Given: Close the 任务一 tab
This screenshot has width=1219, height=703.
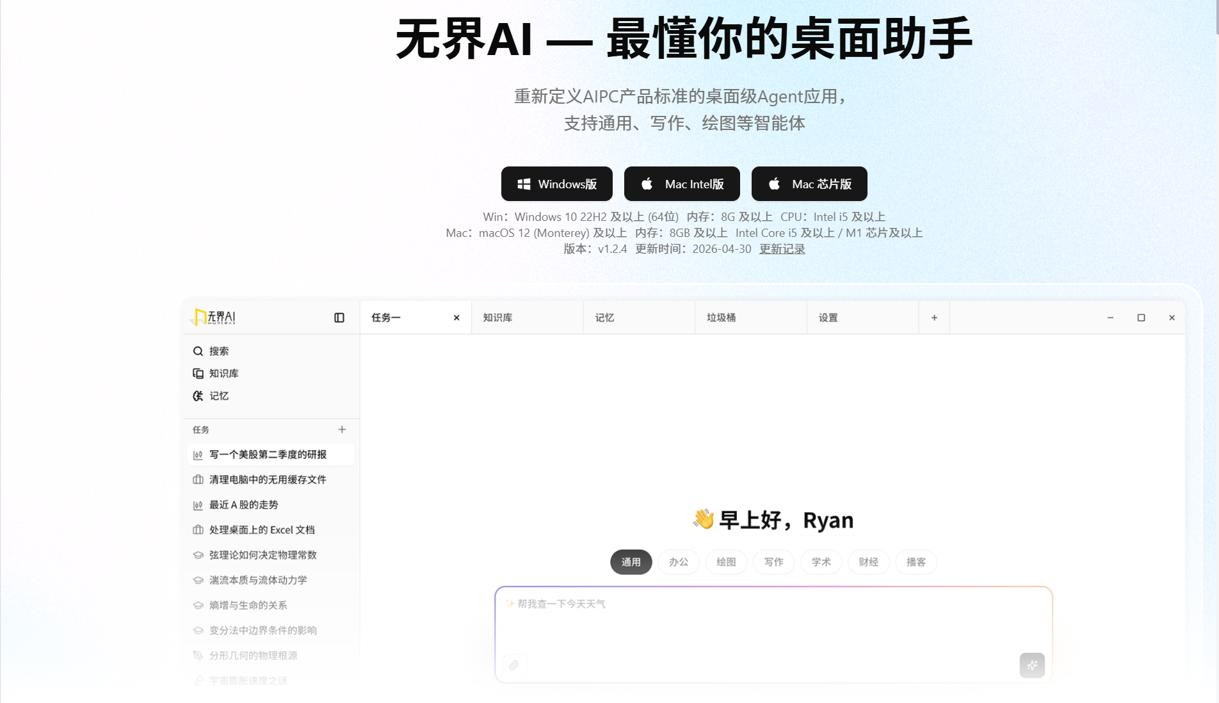Looking at the screenshot, I should (456, 318).
